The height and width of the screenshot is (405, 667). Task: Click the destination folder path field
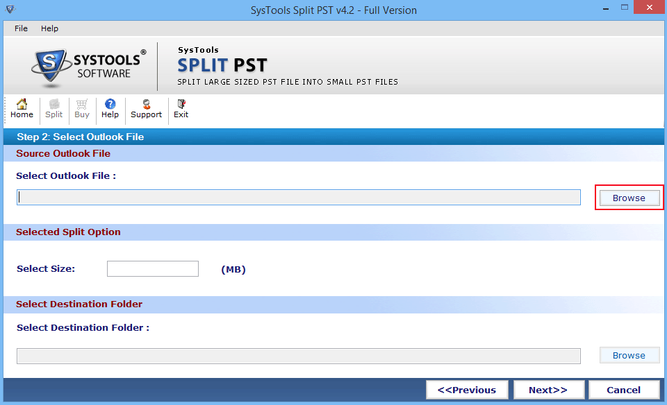pyautogui.click(x=299, y=356)
